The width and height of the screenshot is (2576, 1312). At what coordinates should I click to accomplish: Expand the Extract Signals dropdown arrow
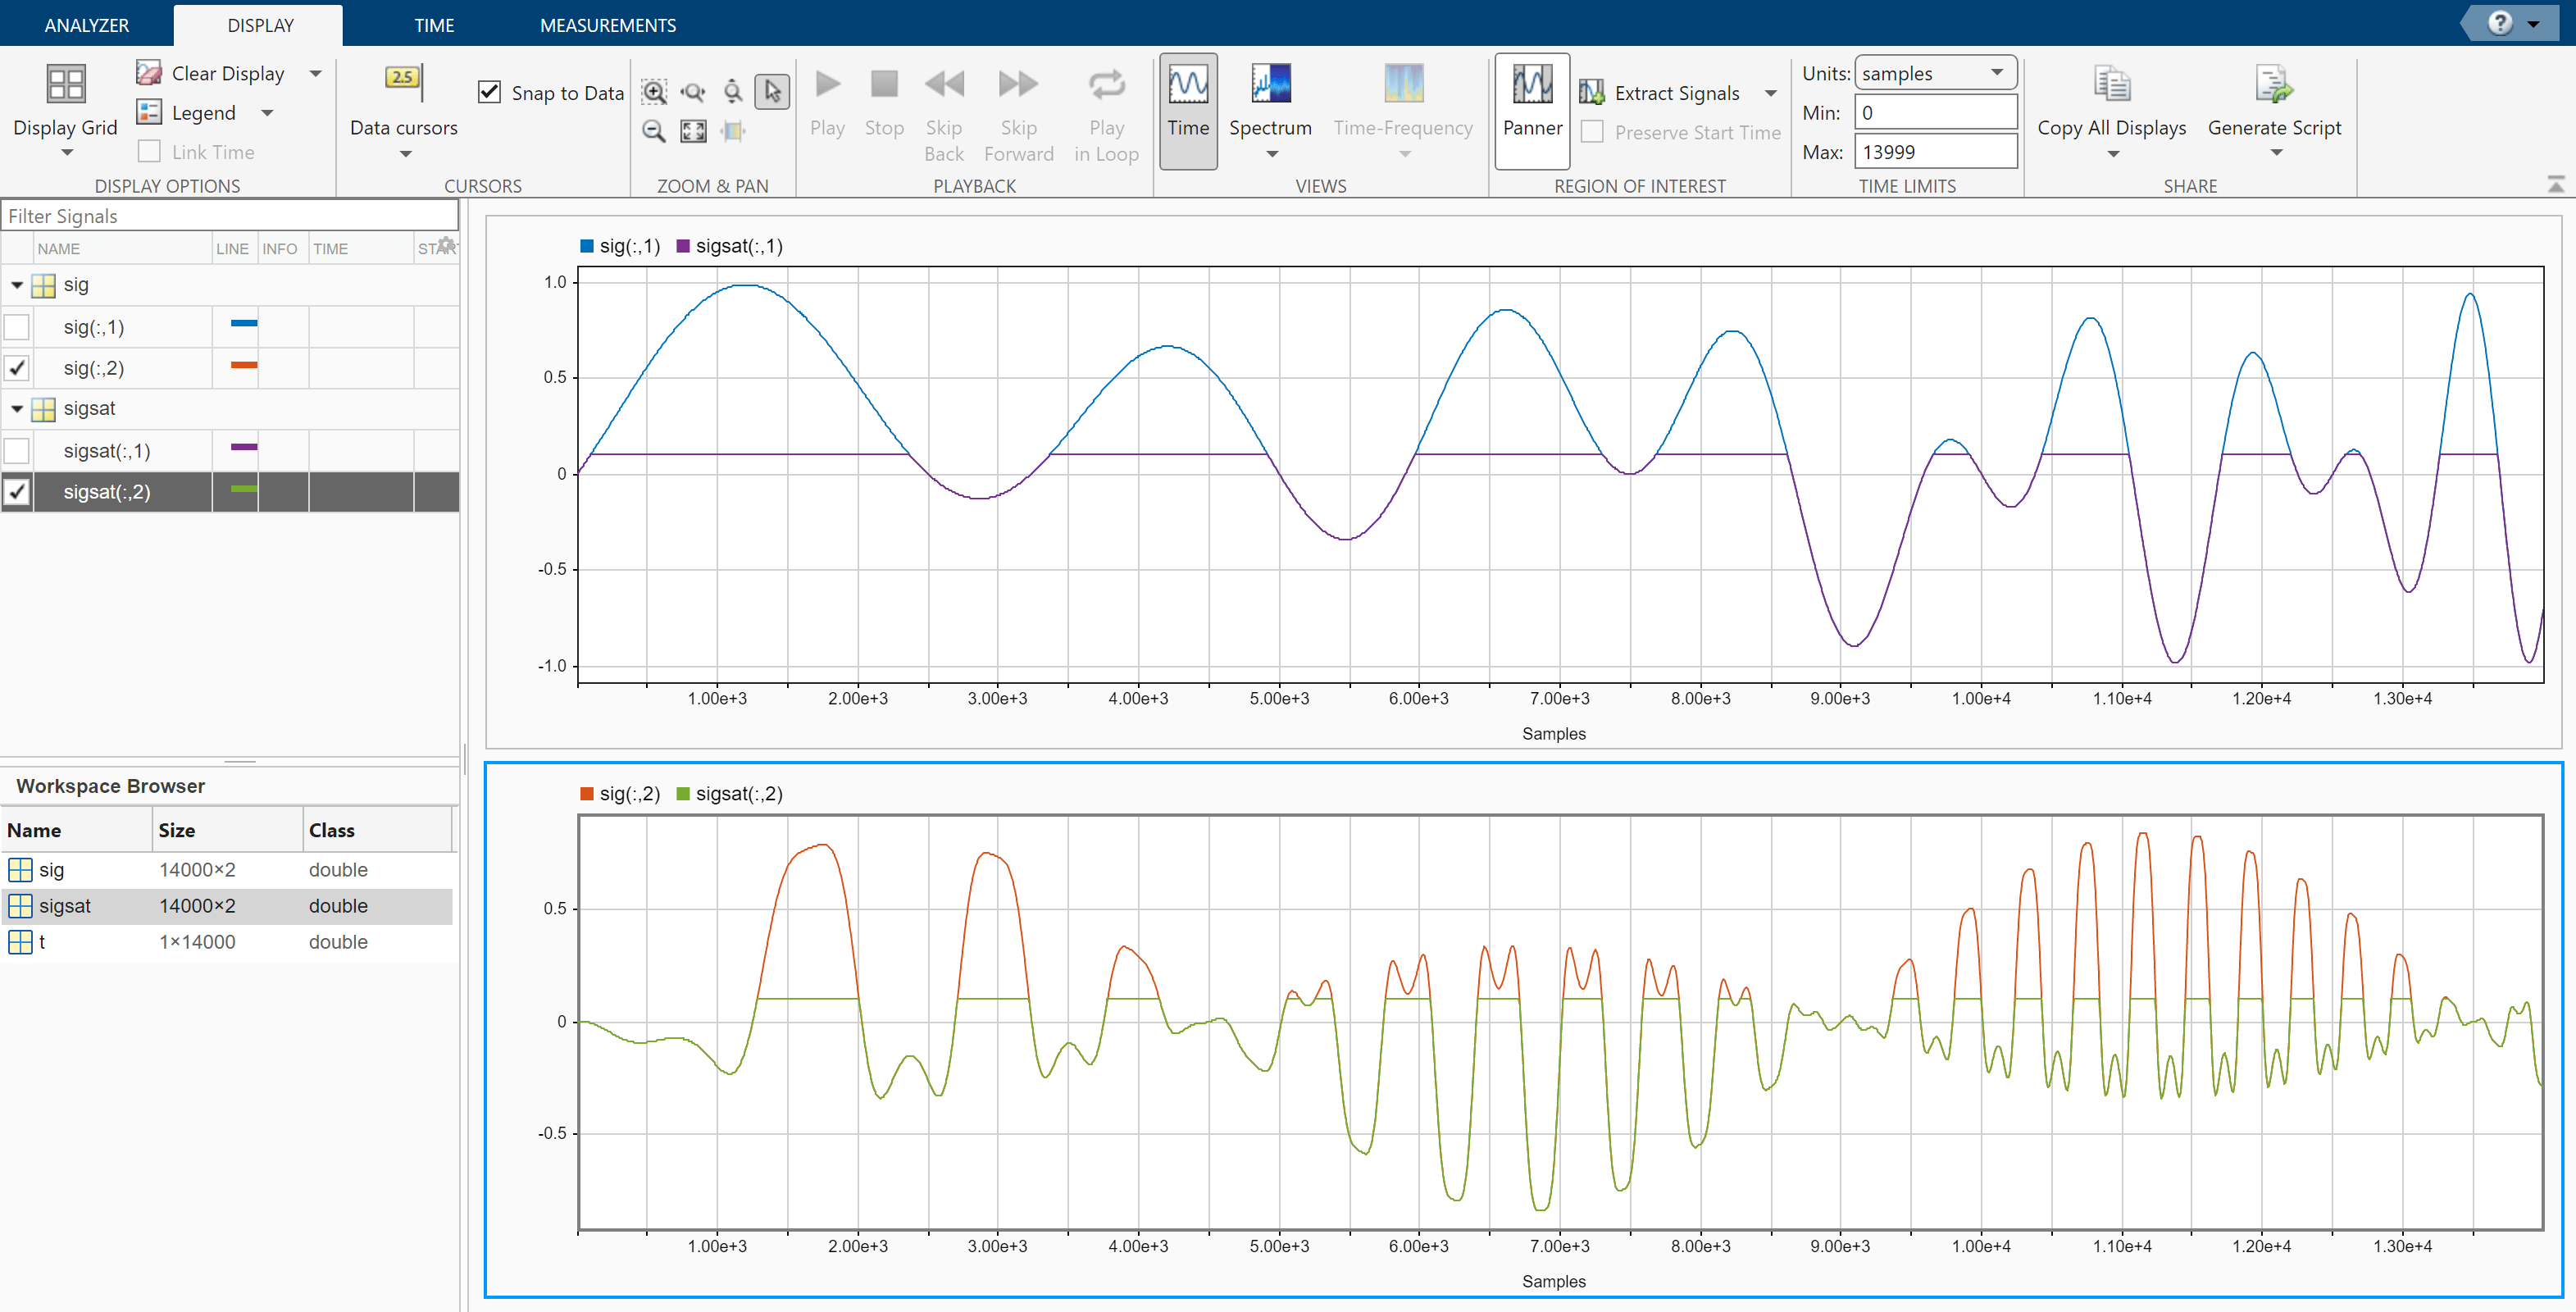point(1770,93)
